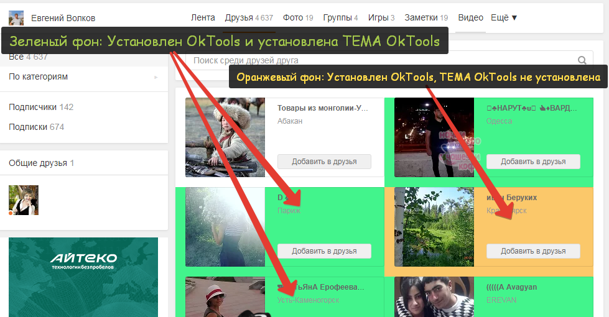Open Товары из монголии-У... profile name

coord(322,108)
